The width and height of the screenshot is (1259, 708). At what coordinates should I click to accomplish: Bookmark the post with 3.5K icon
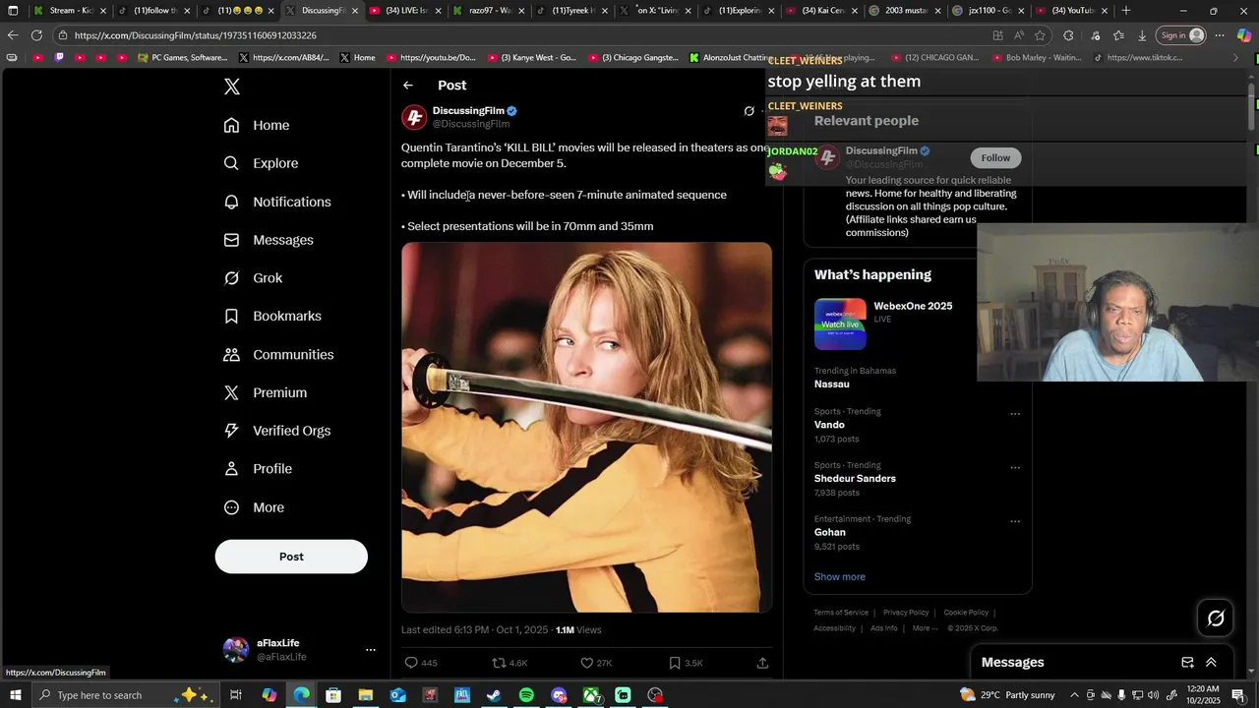click(675, 663)
